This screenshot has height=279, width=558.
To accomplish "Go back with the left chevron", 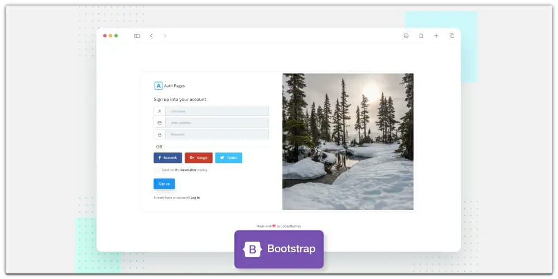I will (x=151, y=36).
